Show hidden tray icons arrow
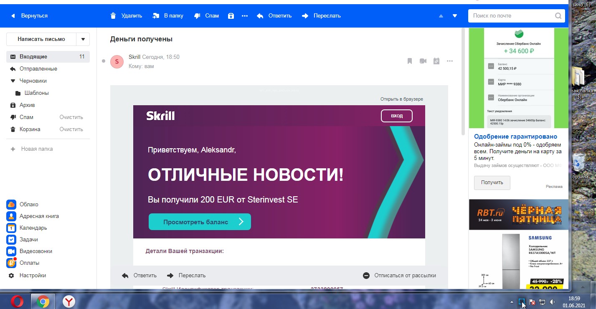The image size is (596, 309). tap(512, 301)
